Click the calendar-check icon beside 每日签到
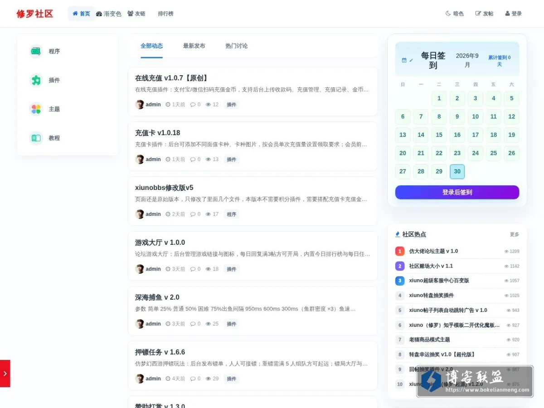Viewport: 544px width, 408px height. [404, 60]
